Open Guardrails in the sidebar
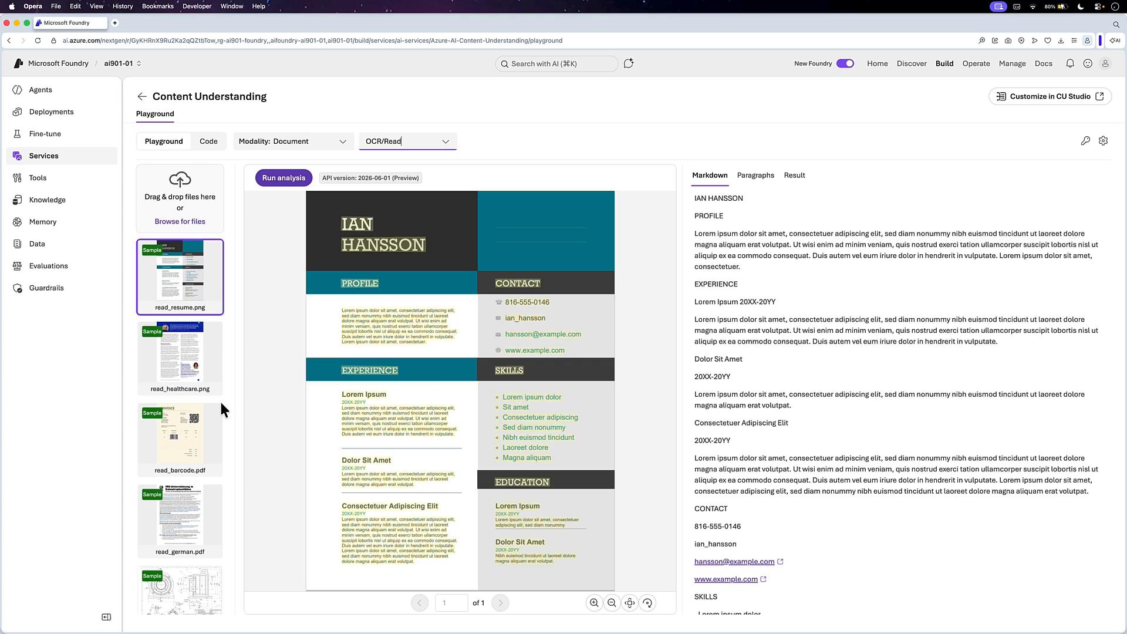This screenshot has height=634, width=1127. (62, 288)
